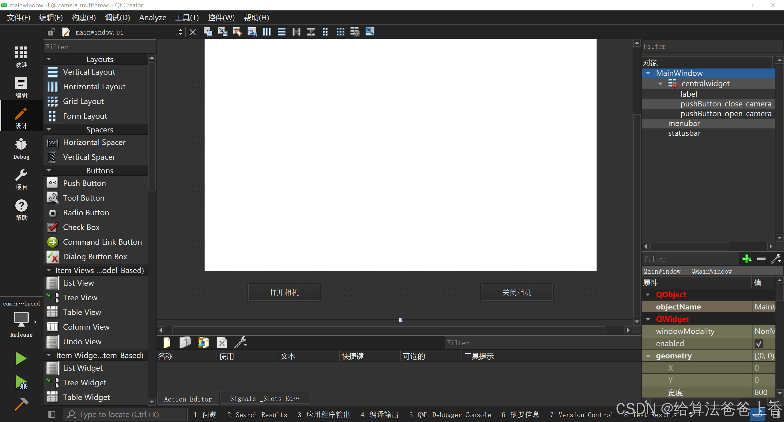Collapse the geometry property group
Image resolution: width=784 pixels, height=422 pixels.
pos(648,356)
